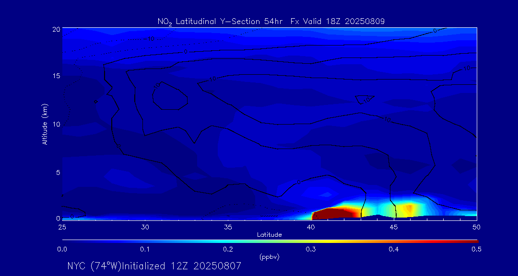Click the NO2 Latitudinal Y-Section plot title
The width and height of the screenshot is (518, 276).
(271, 21)
